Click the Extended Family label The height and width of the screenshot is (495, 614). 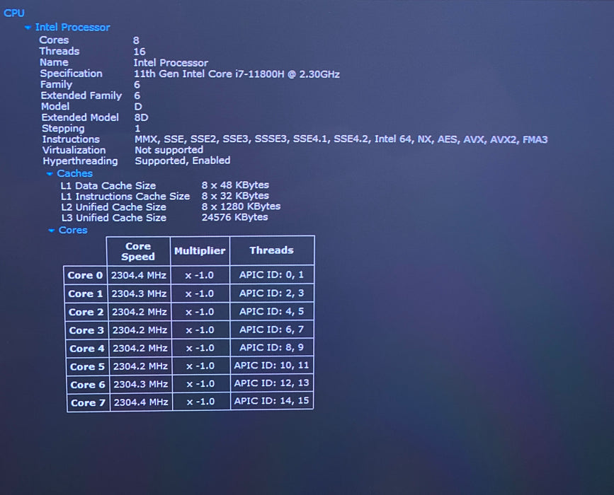[x=81, y=95]
